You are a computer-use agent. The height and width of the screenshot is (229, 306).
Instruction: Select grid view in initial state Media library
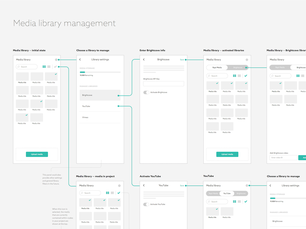pyautogui.click(x=44, y=67)
